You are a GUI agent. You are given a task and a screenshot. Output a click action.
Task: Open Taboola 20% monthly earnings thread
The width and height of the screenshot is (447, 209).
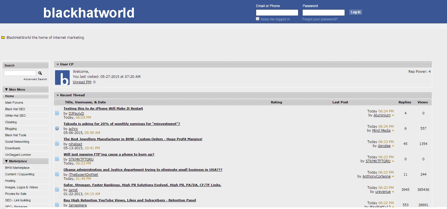[122, 124]
